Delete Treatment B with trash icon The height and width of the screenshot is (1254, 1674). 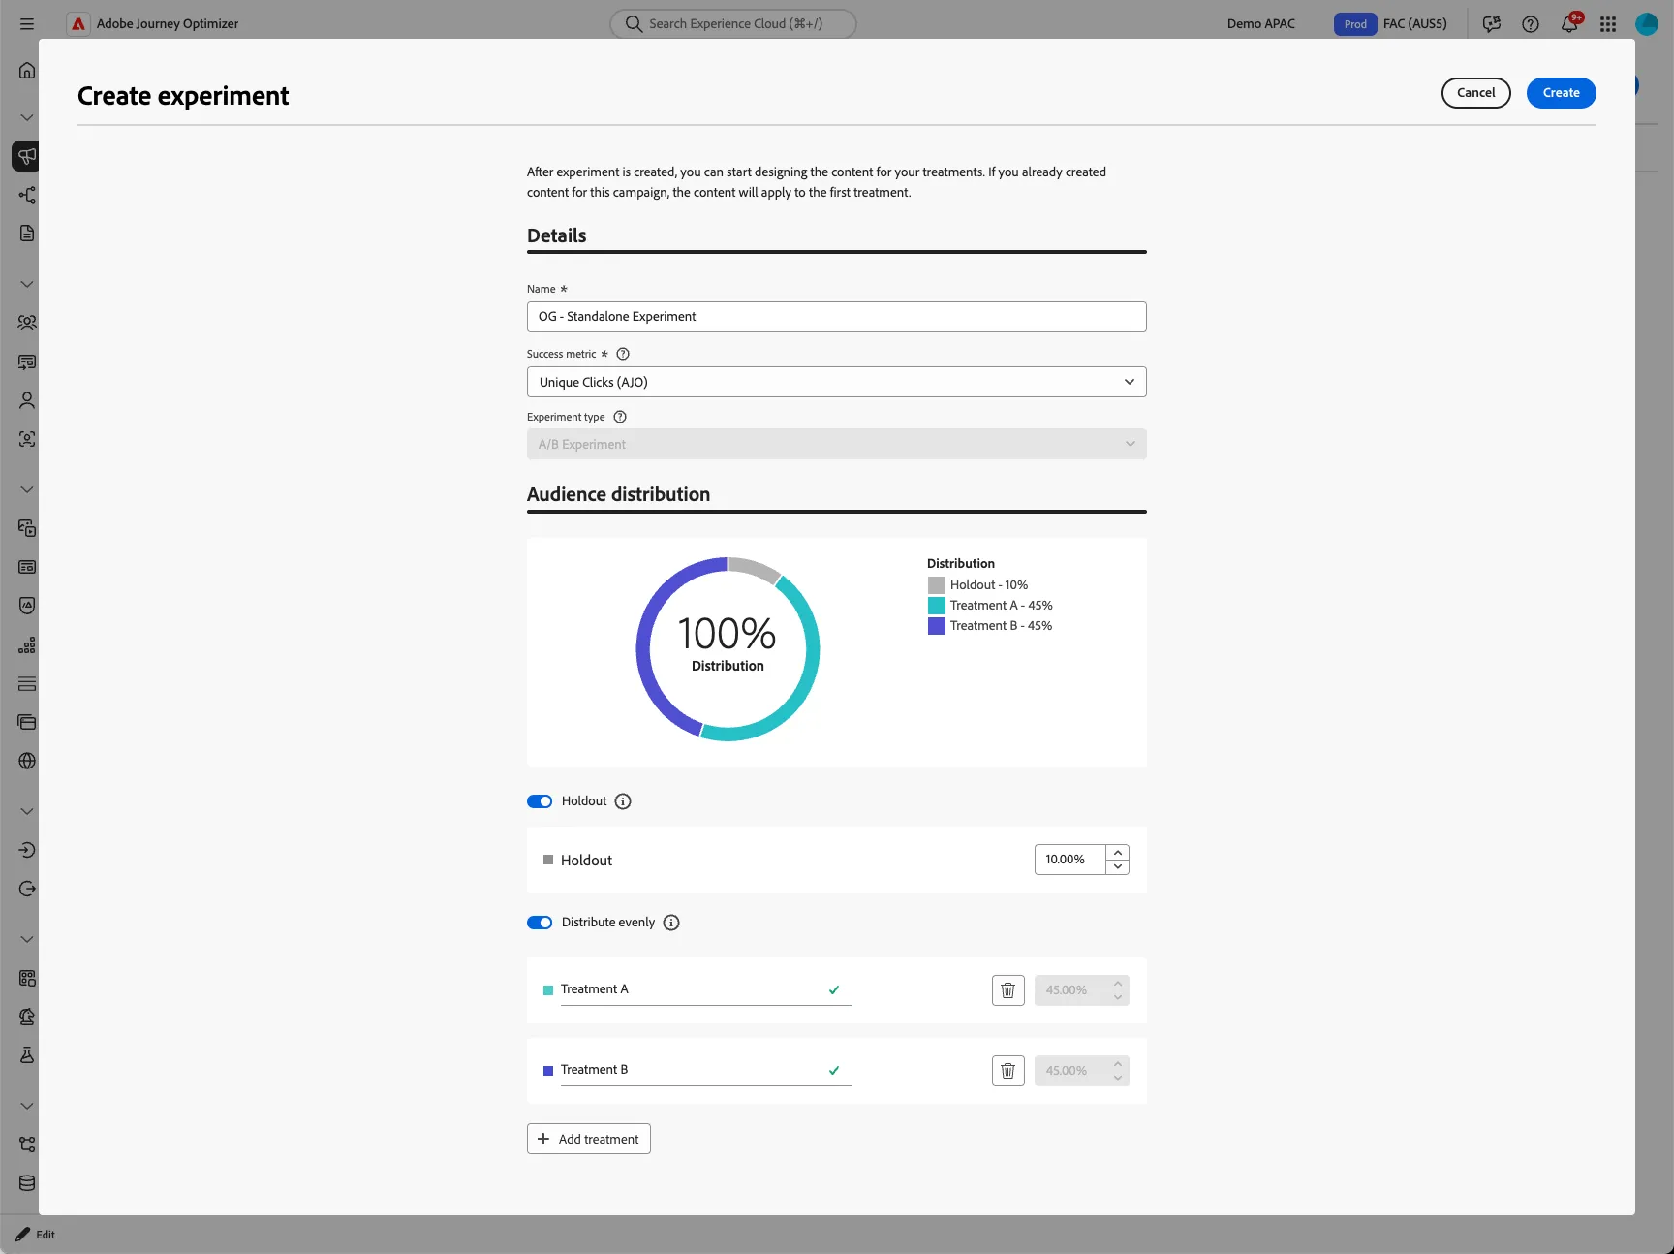click(1008, 1071)
